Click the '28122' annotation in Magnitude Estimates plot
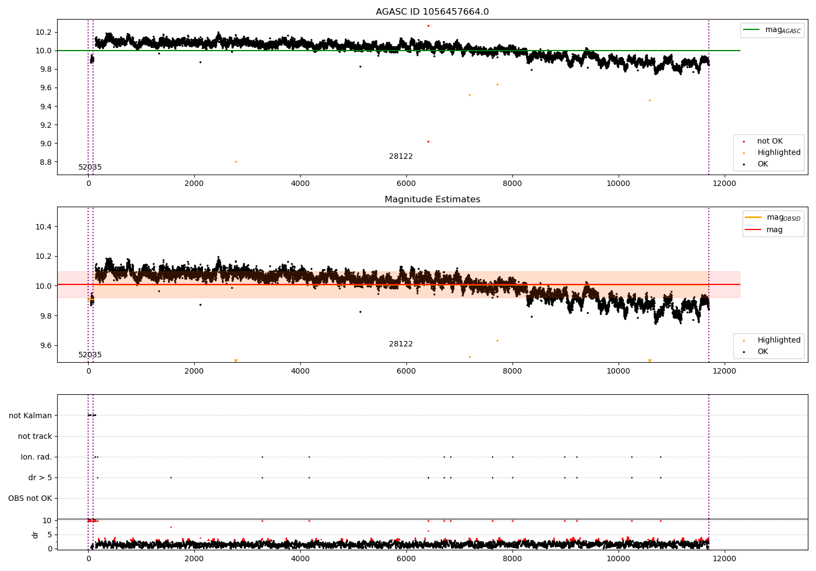This screenshot has height=571, width=816. tap(401, 344)
